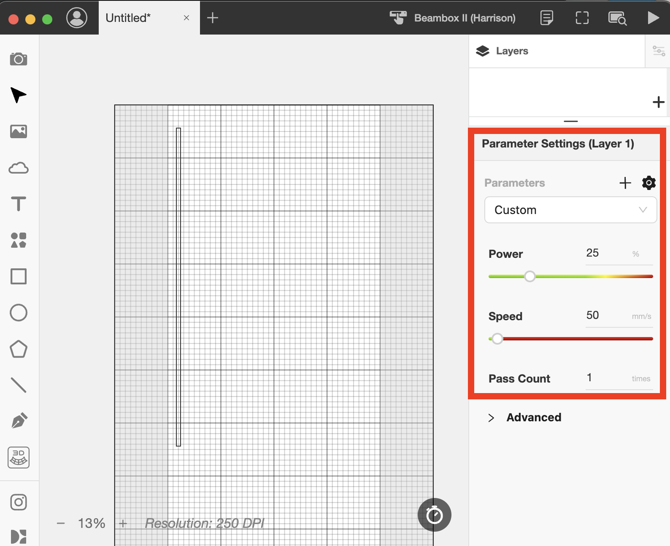This screenshot has width=670, height=546.
Task: Add a new document tab
Action: [x=213, y=18]
